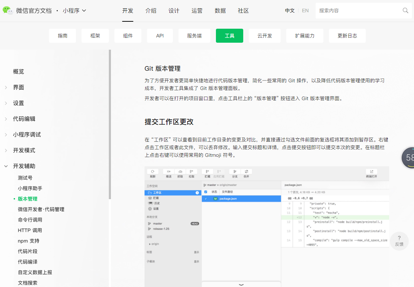The width and height of the screenshot is (414, 287).
Task: Click the question mark 反馈 feedback button
Action: pyautogui.click(x=399, y=241)
